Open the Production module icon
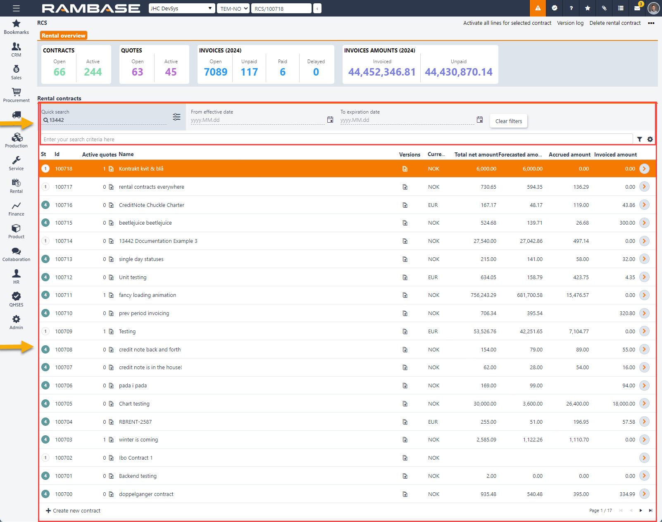 click(16, 140)
